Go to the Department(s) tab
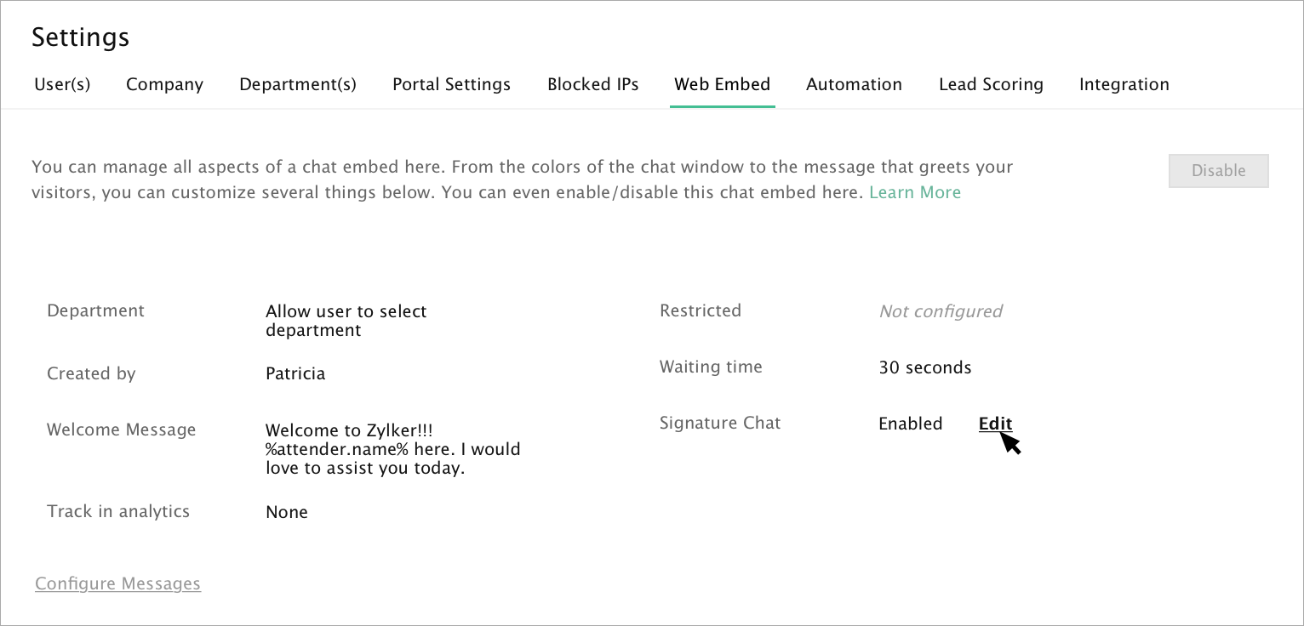 (x=298, y=85)
